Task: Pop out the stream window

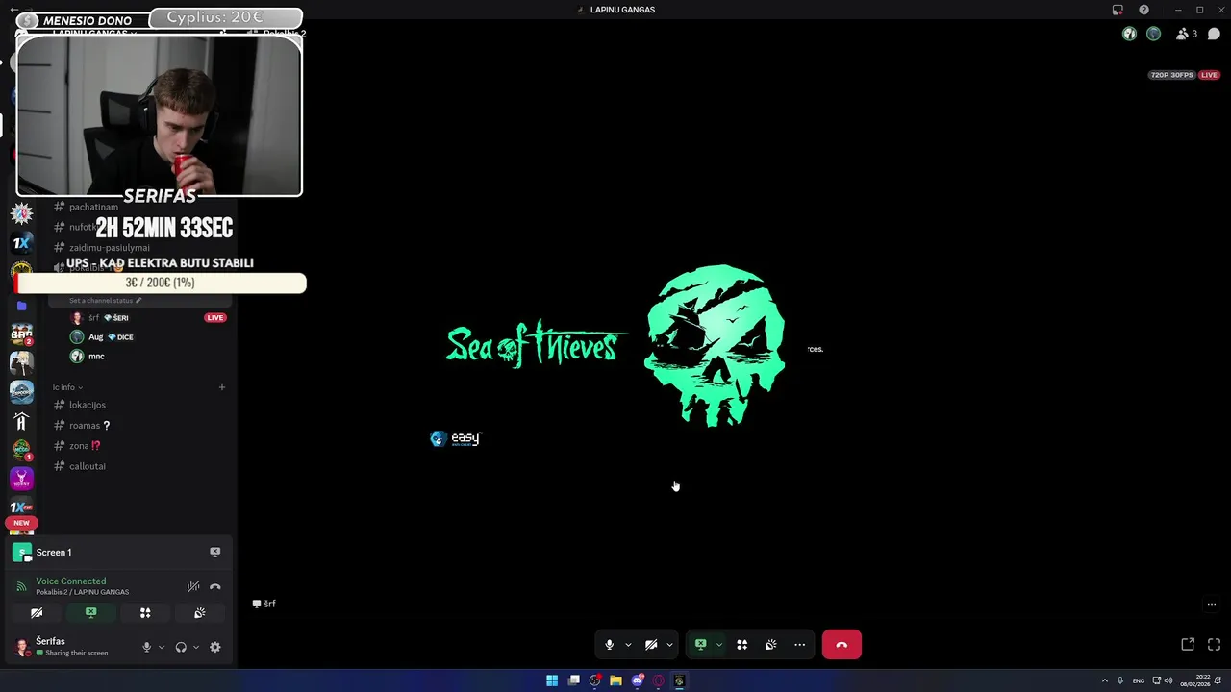Action: click(1188, 644)
